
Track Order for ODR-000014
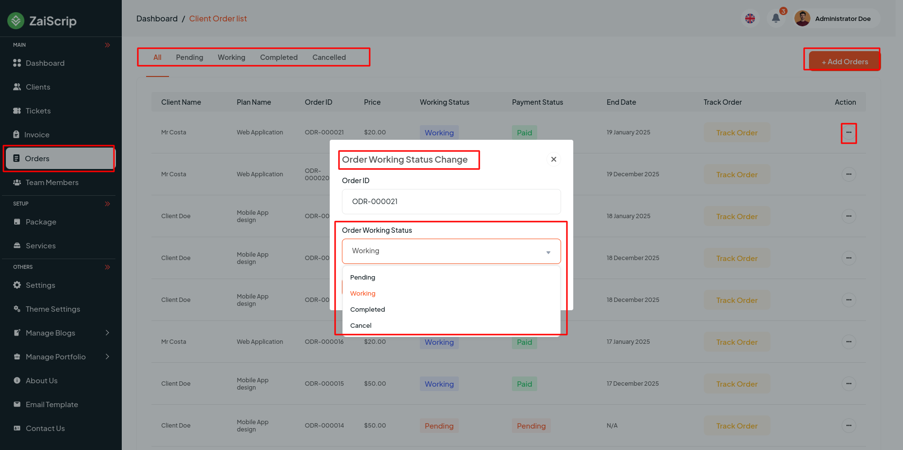737,426
